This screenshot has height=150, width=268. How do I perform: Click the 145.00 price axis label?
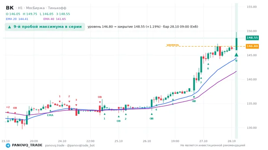pos(252,55)
